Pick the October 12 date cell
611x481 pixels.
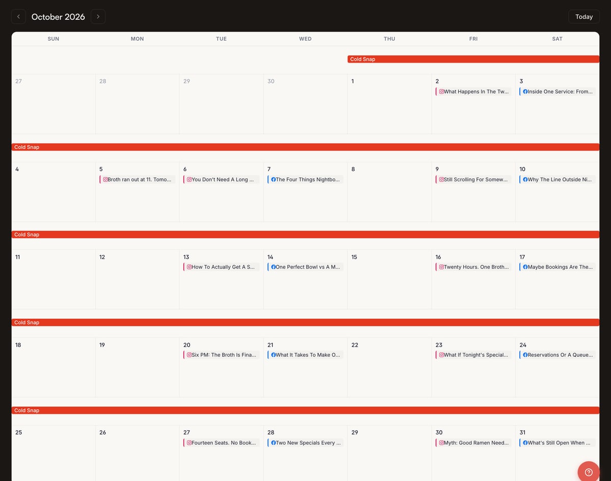click(137, 280)
